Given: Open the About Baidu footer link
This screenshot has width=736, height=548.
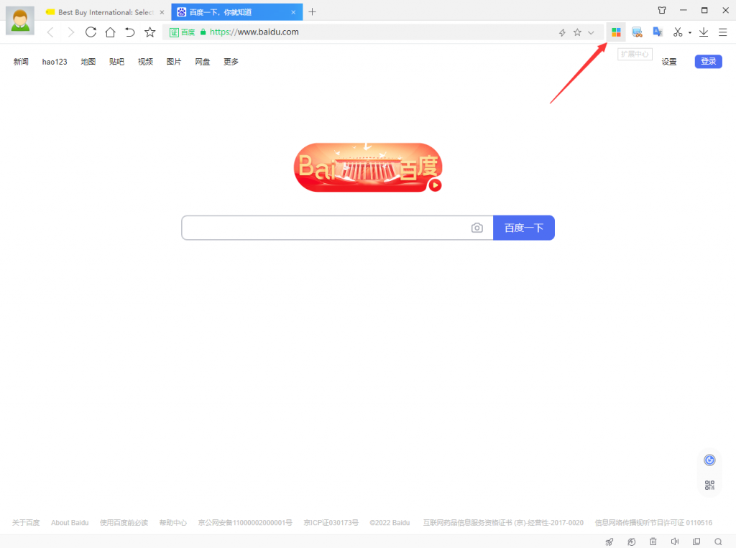Looking at the screenshot, I should click(x=70, y=523).
